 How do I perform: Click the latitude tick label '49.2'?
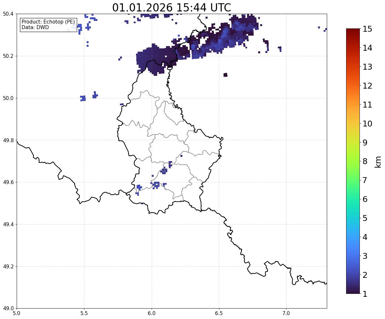(8, 266)
